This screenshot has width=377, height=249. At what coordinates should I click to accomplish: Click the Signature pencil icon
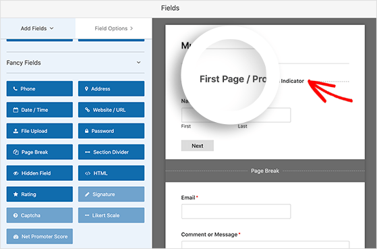[x=87, y=194]
